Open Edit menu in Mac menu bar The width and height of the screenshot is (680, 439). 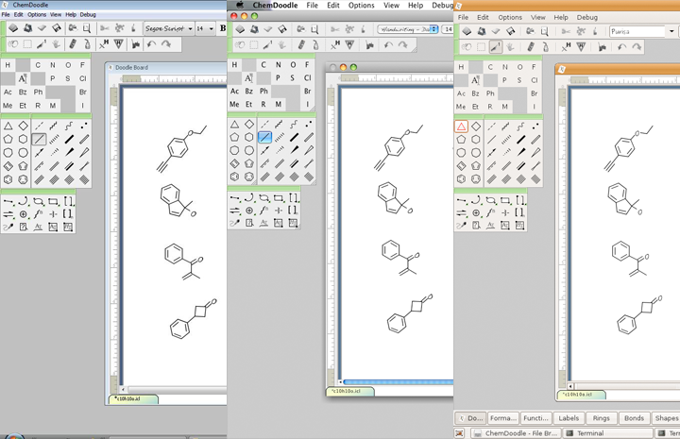(333, 6)
